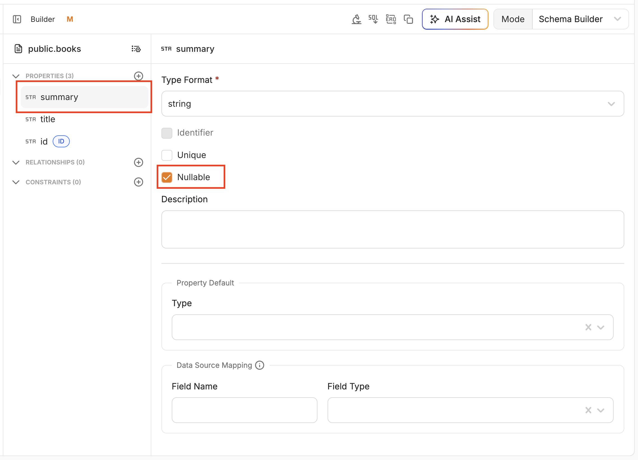
Task: Collapse the sidebar panel icon
Action: point(17,19)
